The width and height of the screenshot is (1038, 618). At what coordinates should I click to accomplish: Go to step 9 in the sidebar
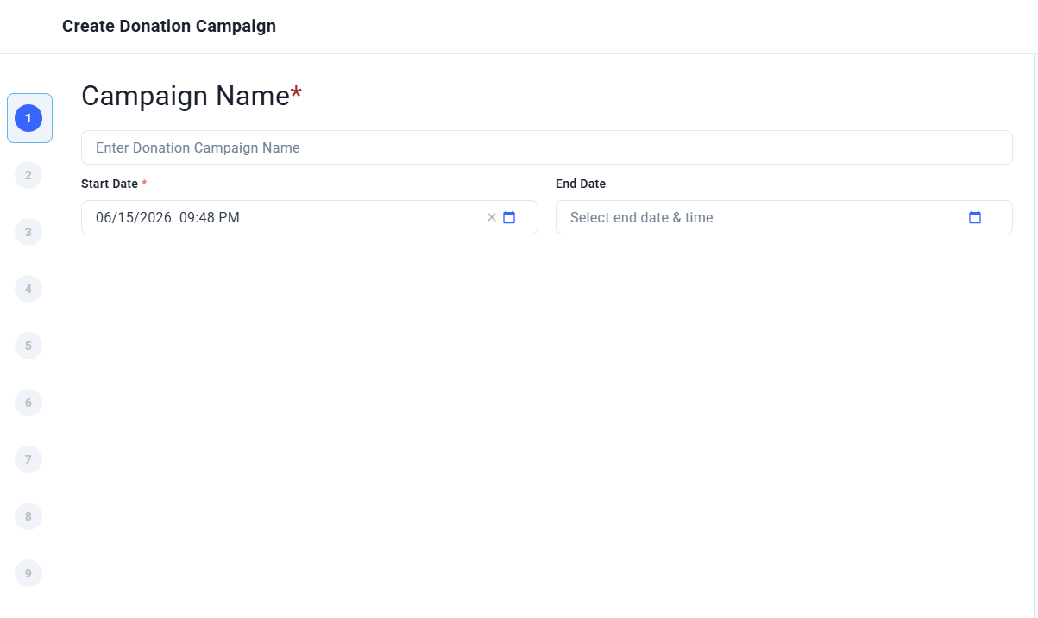(28, 573)
